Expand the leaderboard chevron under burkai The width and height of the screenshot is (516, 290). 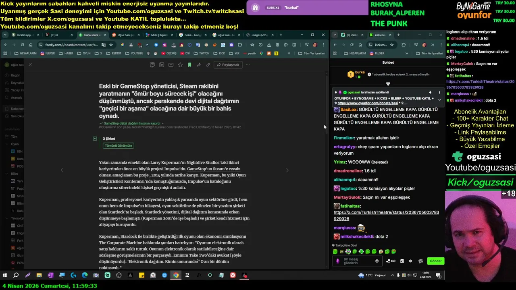[x=388, y=84]
